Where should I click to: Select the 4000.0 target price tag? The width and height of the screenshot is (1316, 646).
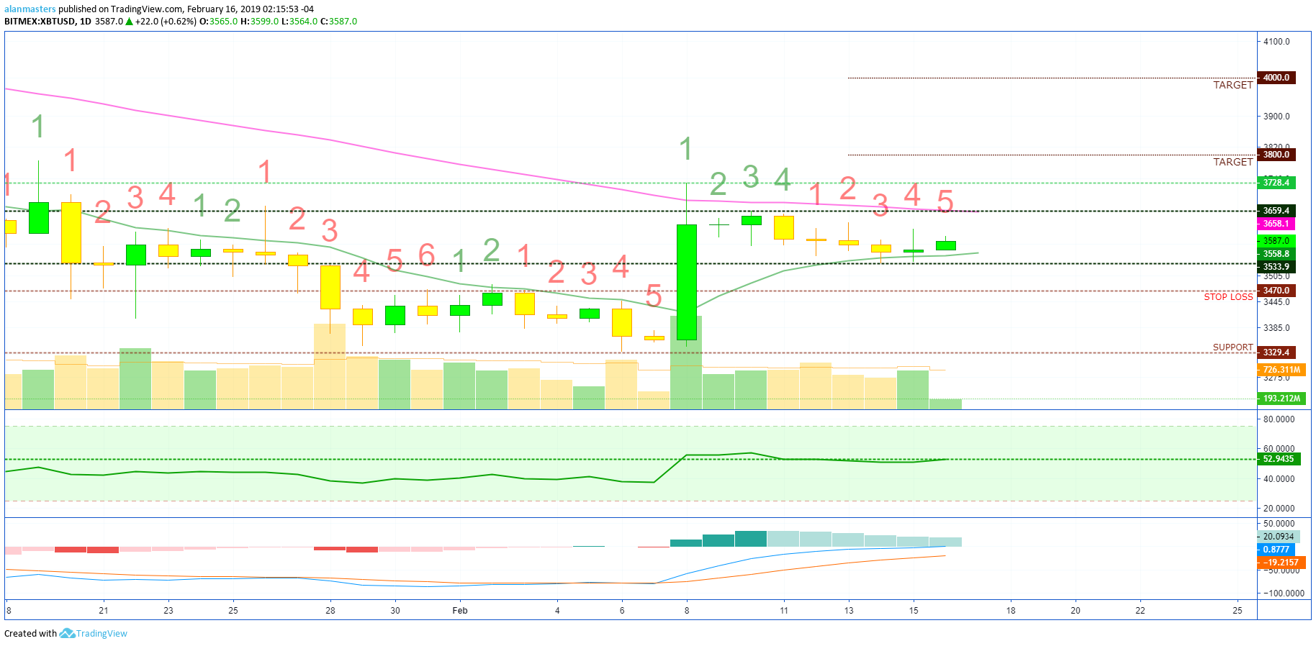tap(1276, 78)
